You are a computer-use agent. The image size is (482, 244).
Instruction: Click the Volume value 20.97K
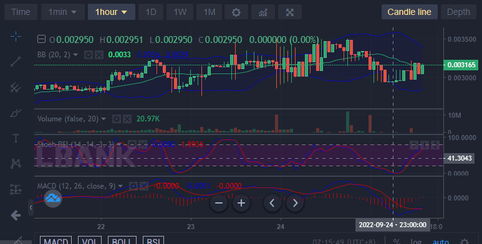click(148, 119)
